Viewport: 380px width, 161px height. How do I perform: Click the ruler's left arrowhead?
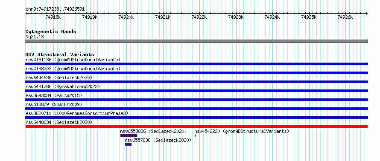point(26,13)
